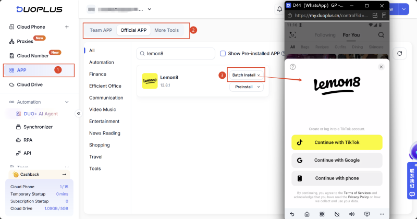
Task: Open Following tab in Lemon8 feed
Action: click(325, 35)
